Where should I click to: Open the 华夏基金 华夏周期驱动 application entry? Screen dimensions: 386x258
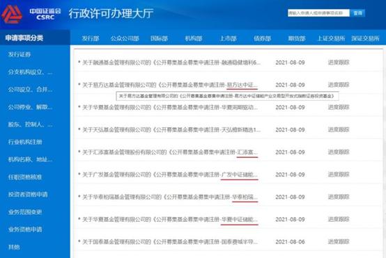pyautogui.click(x=170, y=107)
